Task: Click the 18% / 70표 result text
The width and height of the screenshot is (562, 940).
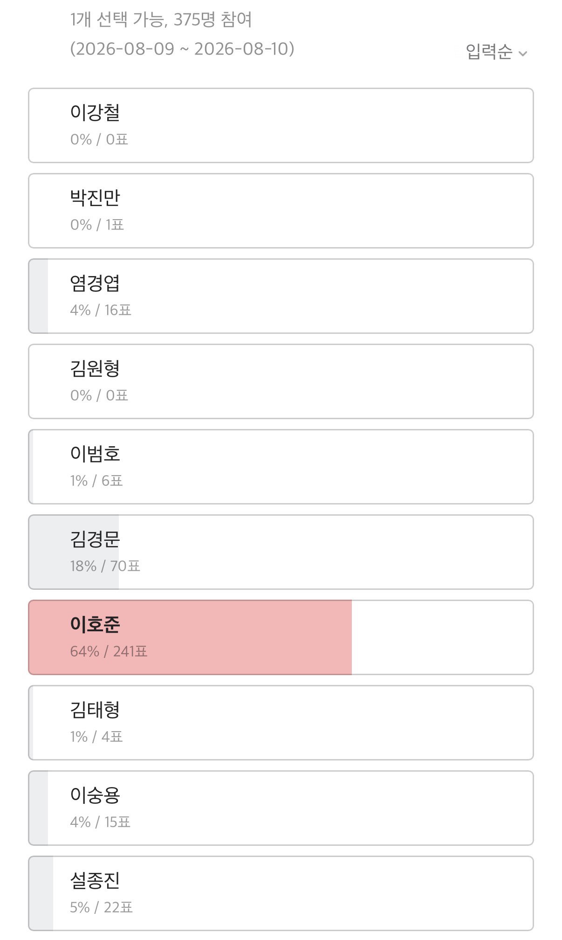Action: [x=105, y=566]
